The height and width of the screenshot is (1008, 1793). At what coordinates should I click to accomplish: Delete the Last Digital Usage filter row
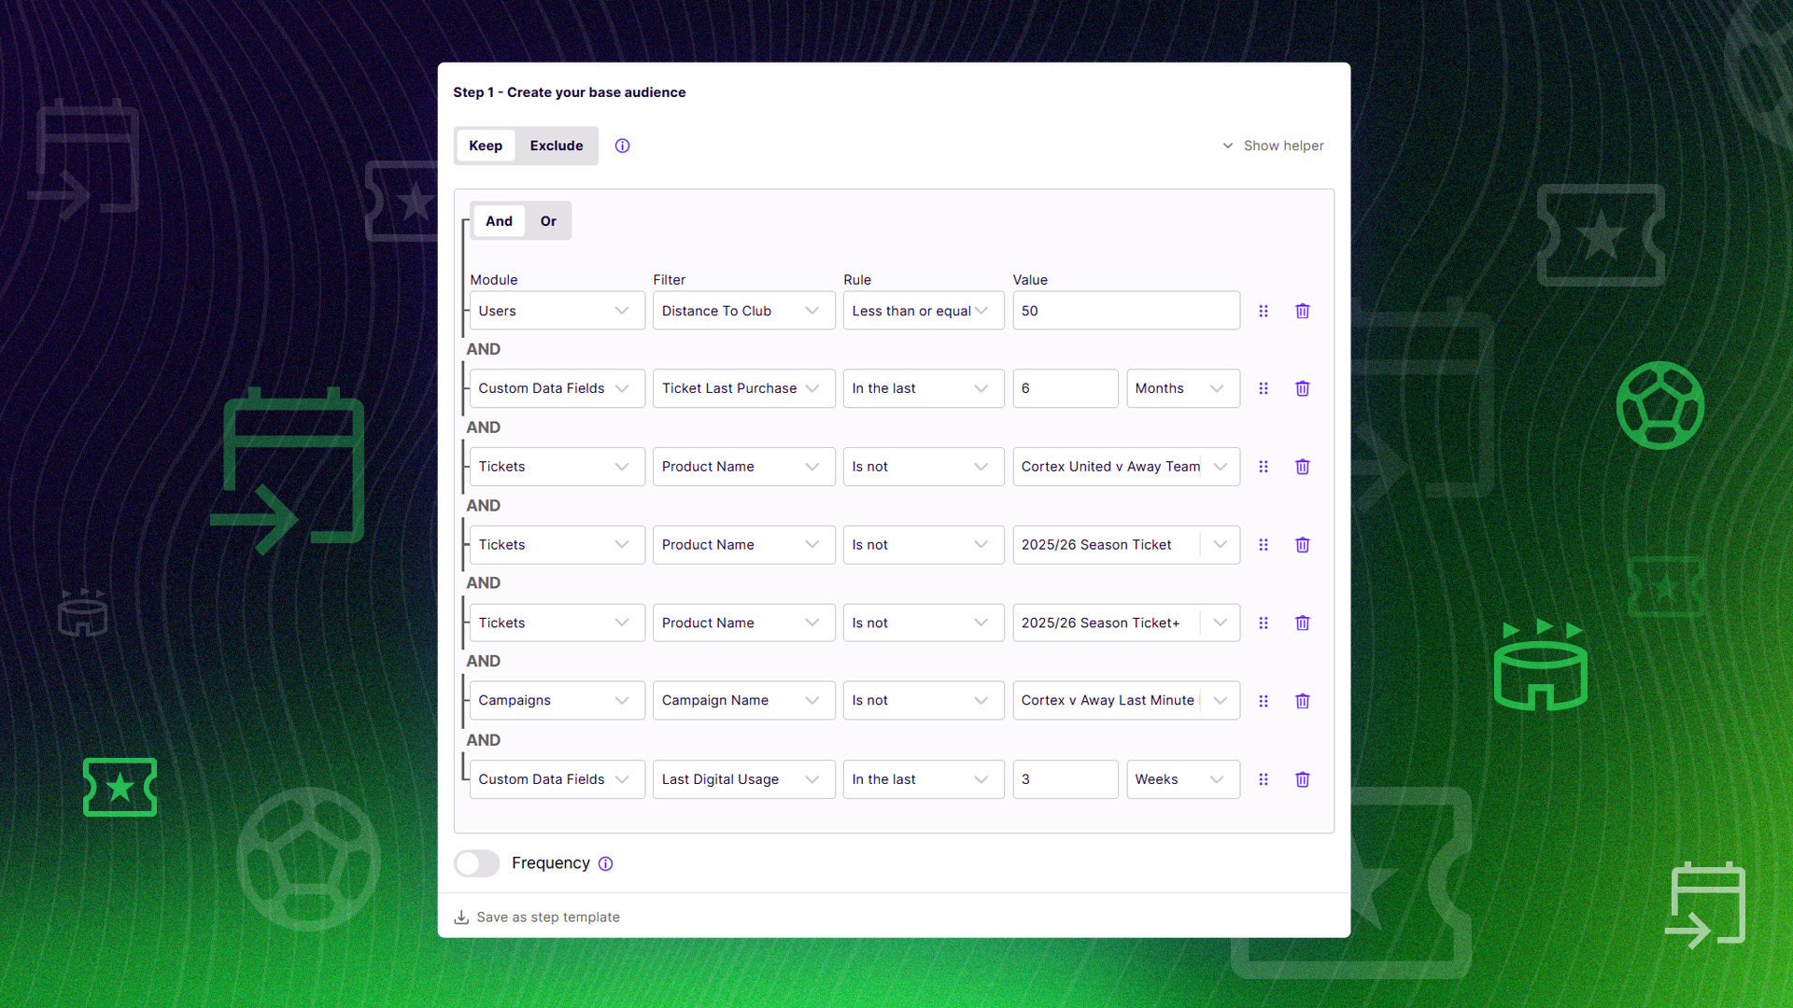pyautogui.click(x=1303, y=779)
